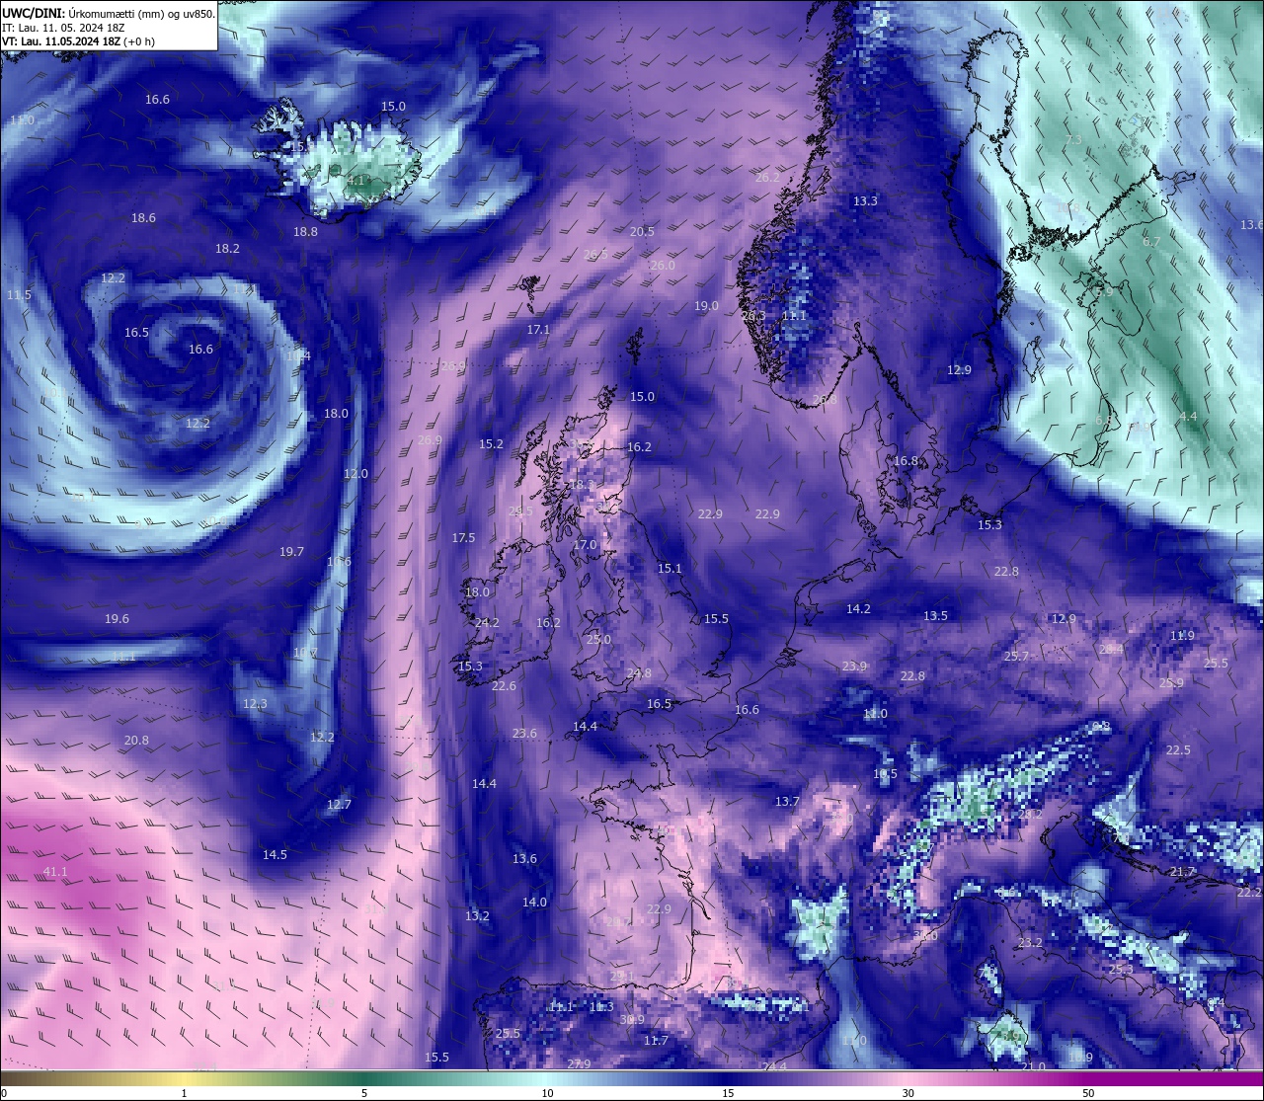Click the 25.9 value in the east
This screenshot has height=1101, width=1264.
(x=1171, y=683)
